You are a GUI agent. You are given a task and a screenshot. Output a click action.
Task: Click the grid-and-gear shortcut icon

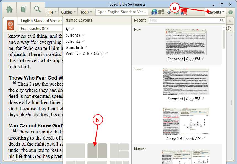click(x=161, y=12)
